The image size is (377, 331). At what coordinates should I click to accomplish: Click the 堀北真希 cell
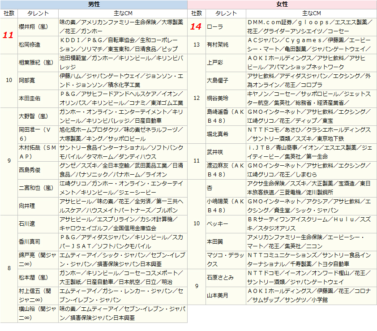point(226,134)
